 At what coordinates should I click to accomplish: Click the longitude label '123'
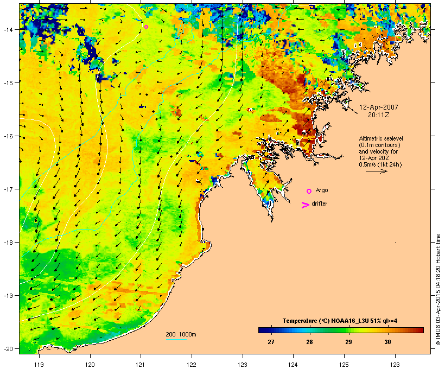(x=243, y=365)
